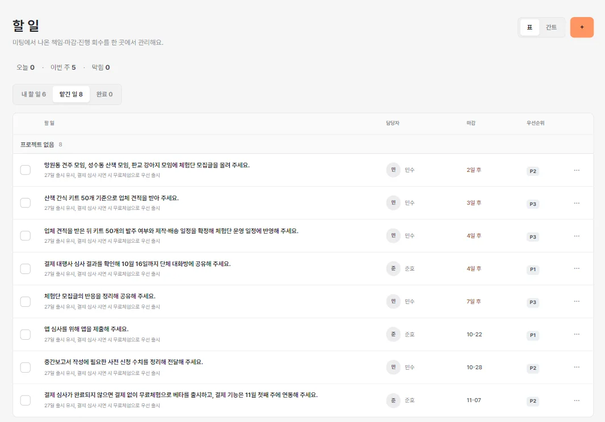Mark 체험단 모집글의 반응 task as done
This screenshot has height=422, width=605.
pyautogui.click(x=26, y=301)
